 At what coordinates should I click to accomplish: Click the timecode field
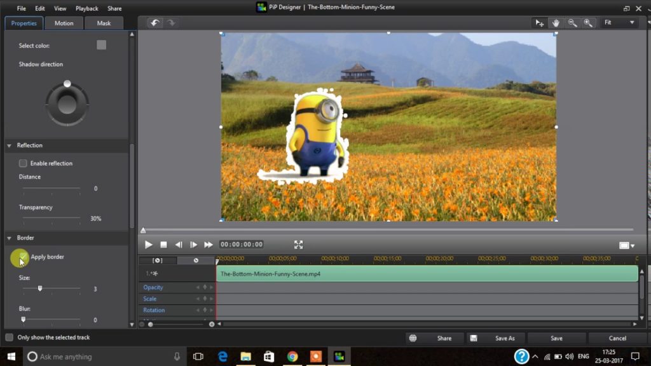pos(242,245)
